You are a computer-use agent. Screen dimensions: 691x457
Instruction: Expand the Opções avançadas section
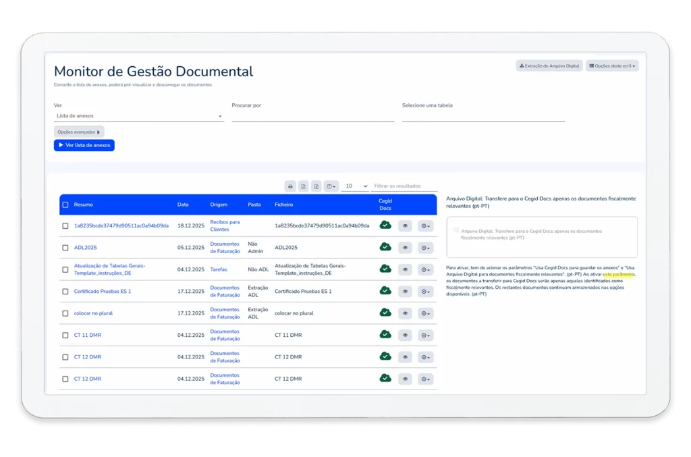click(x=79, y=132)
